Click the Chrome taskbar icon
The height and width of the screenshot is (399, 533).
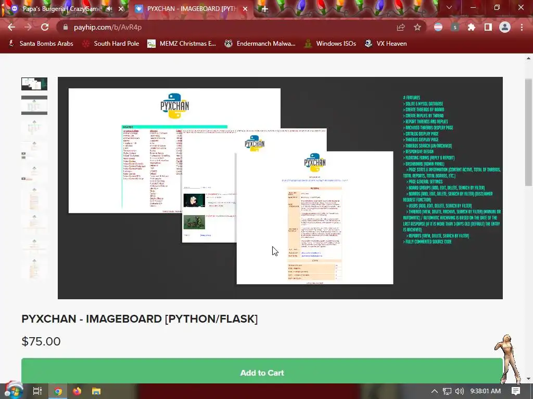point(58,391)
